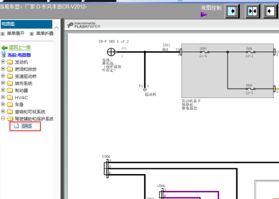Click the scroll-up chevron beside 电路图 header
The width and height of the screenshot is (279, 199).
(56, 27)
